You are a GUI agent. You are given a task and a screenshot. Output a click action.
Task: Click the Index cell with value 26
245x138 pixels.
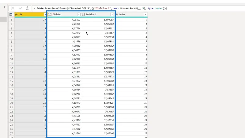(x=131, y=133)
